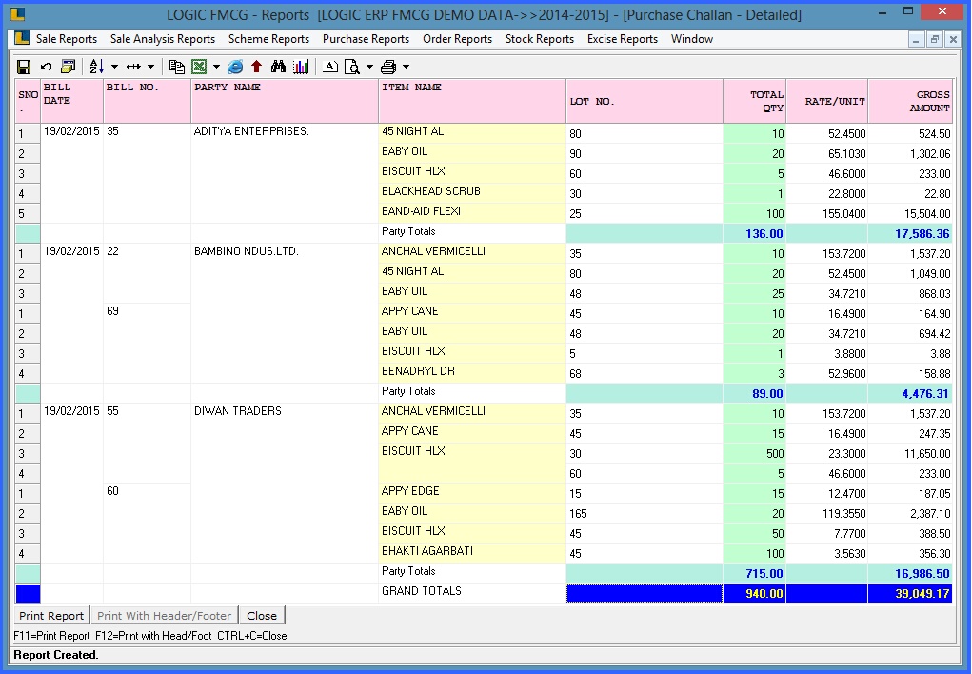Open the Stock Reports menu

coord(539,38)
